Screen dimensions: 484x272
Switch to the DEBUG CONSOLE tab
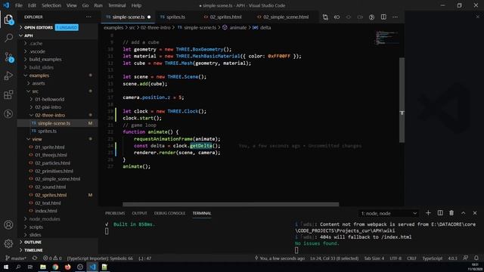[x=169, y=213]
